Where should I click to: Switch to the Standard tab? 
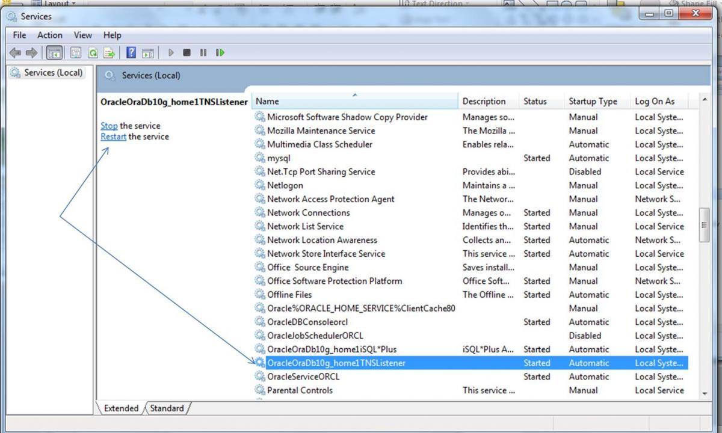(167, 408)
